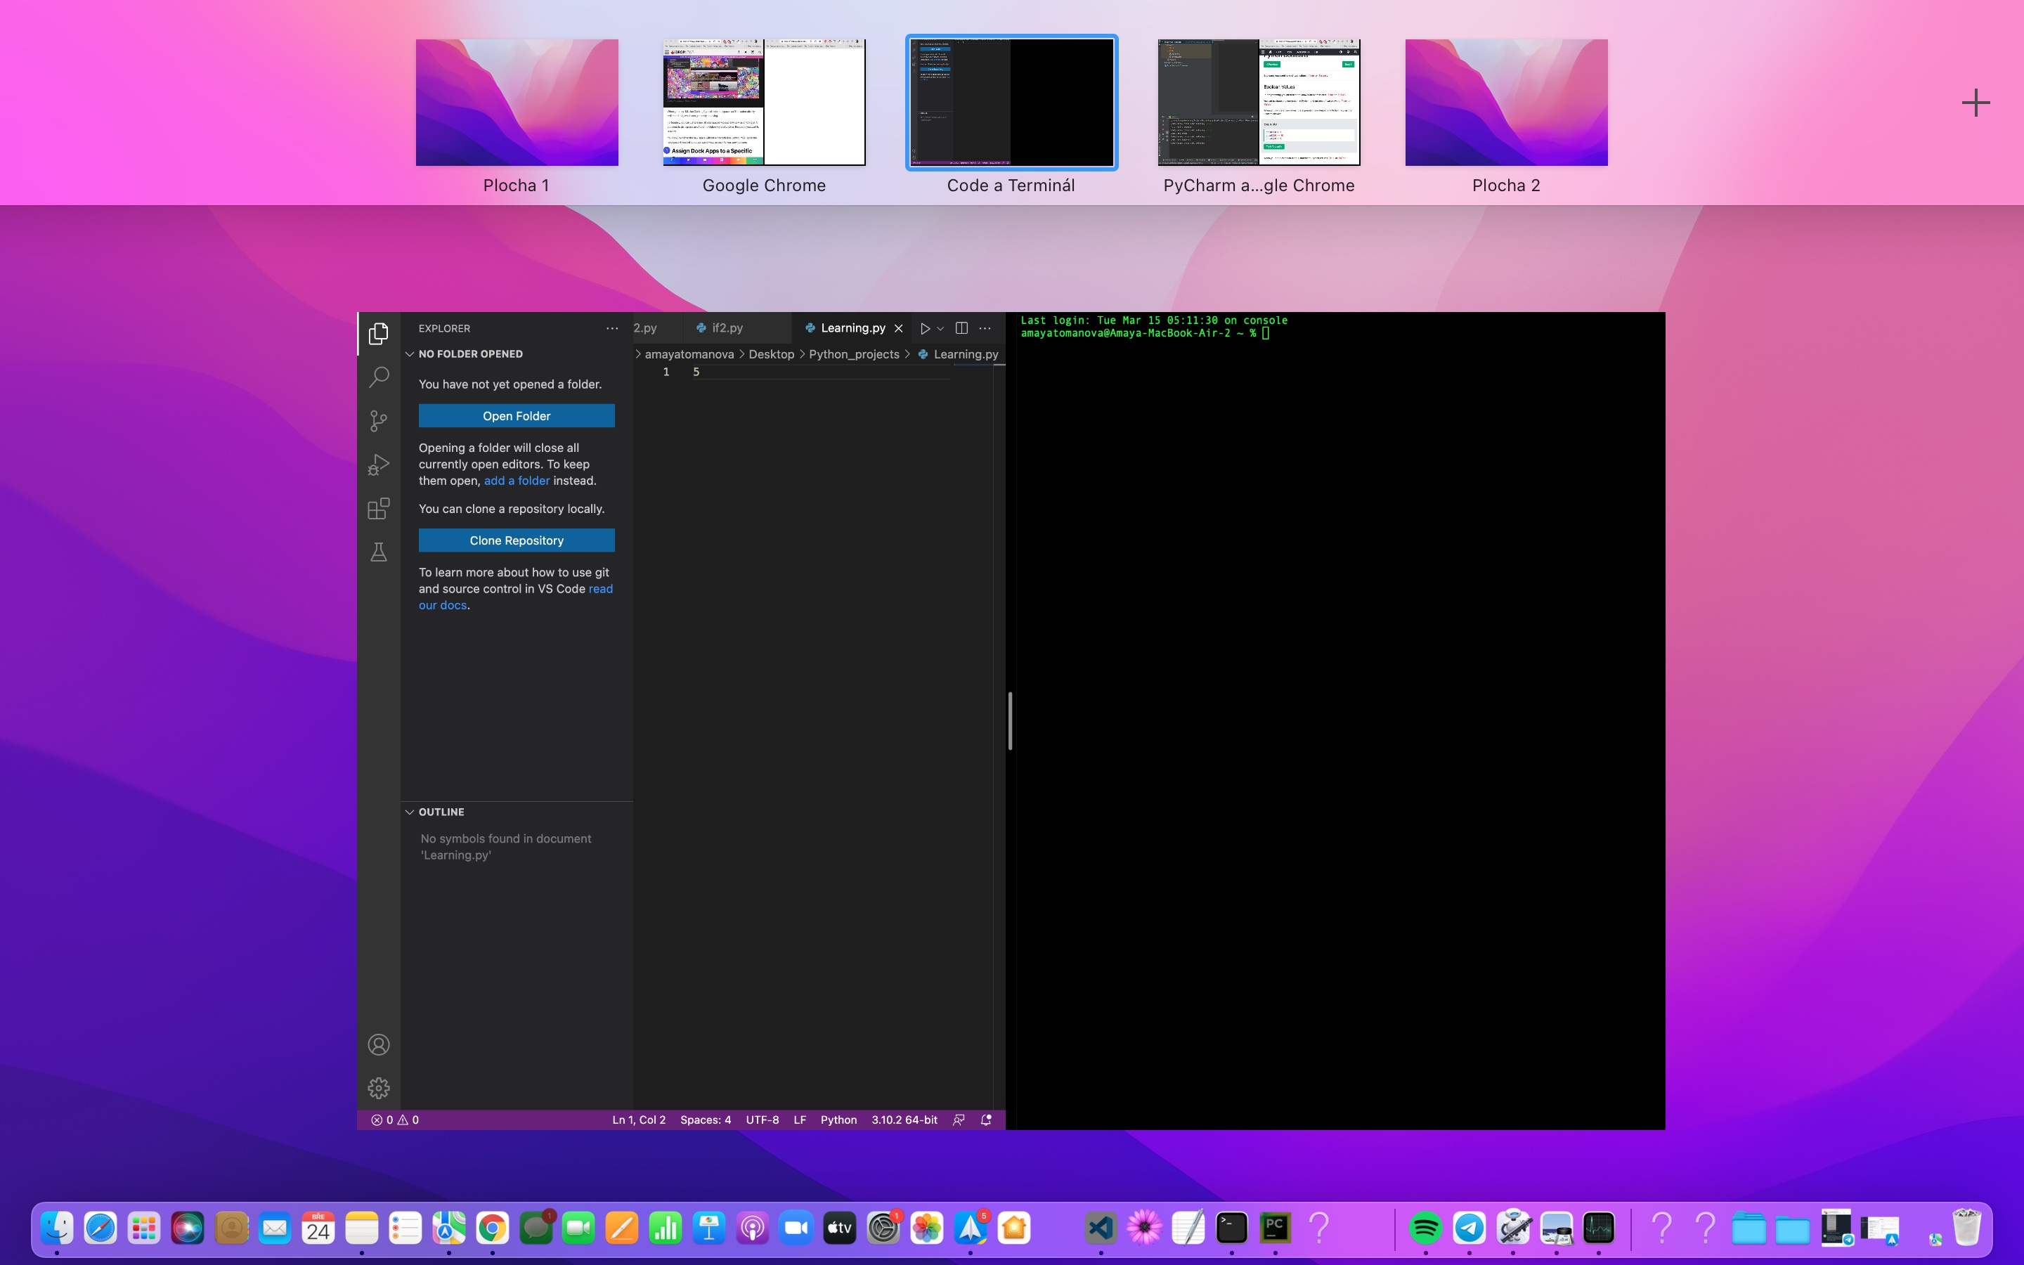Open the Run and Debug view icon
This screenshot has width=2024, height=1265.
point(379,465)
